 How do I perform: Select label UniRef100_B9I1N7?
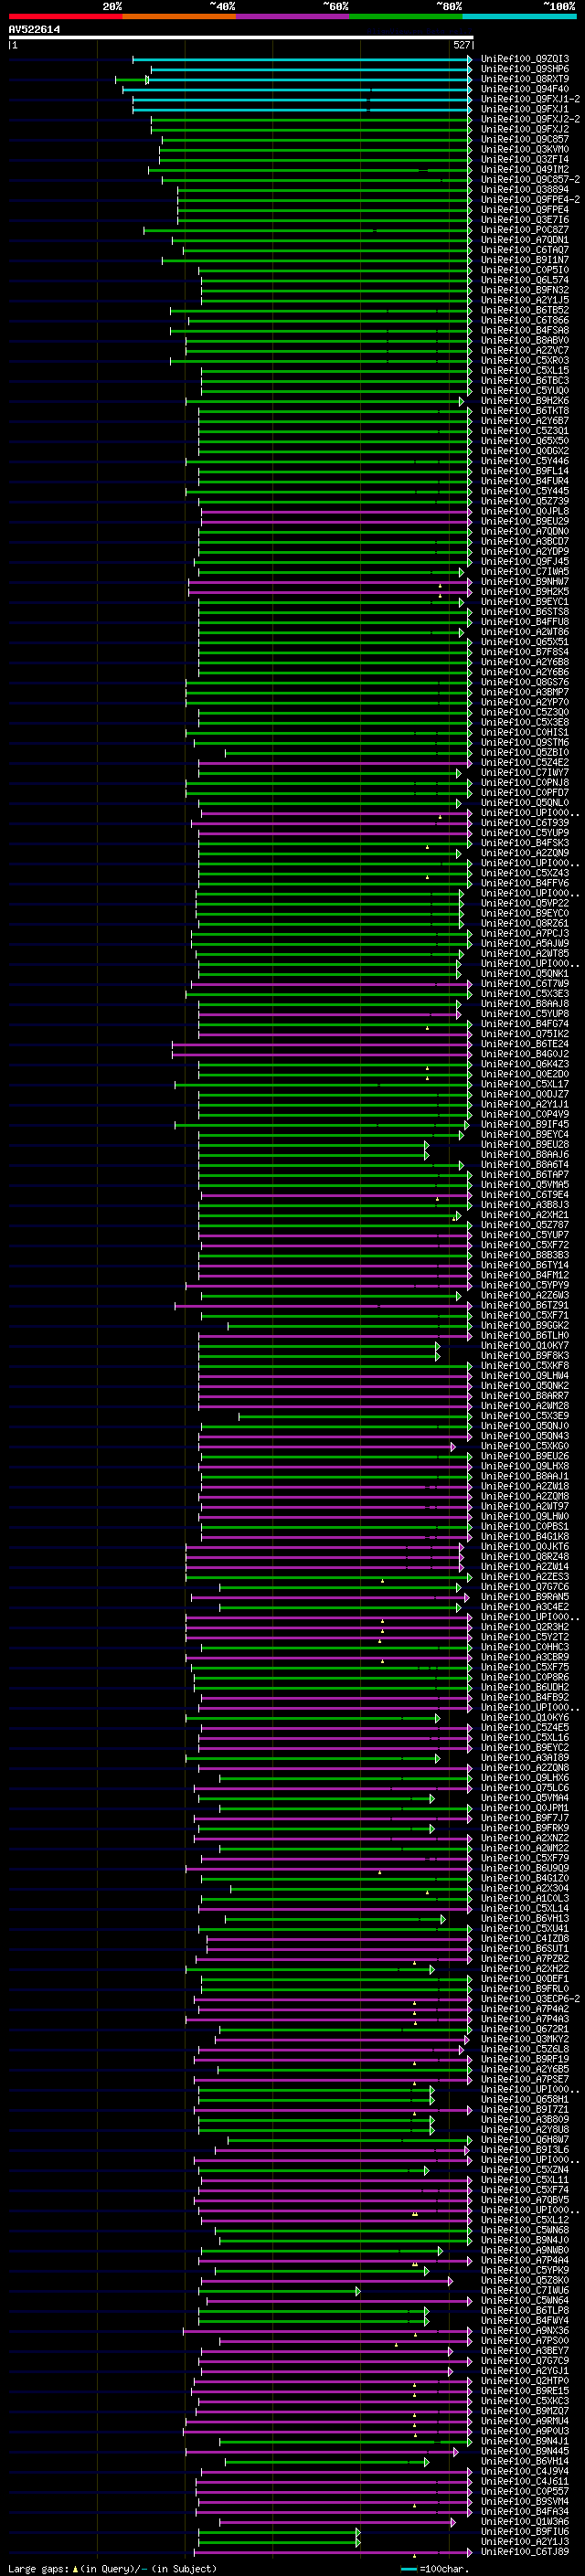(525, 260)
